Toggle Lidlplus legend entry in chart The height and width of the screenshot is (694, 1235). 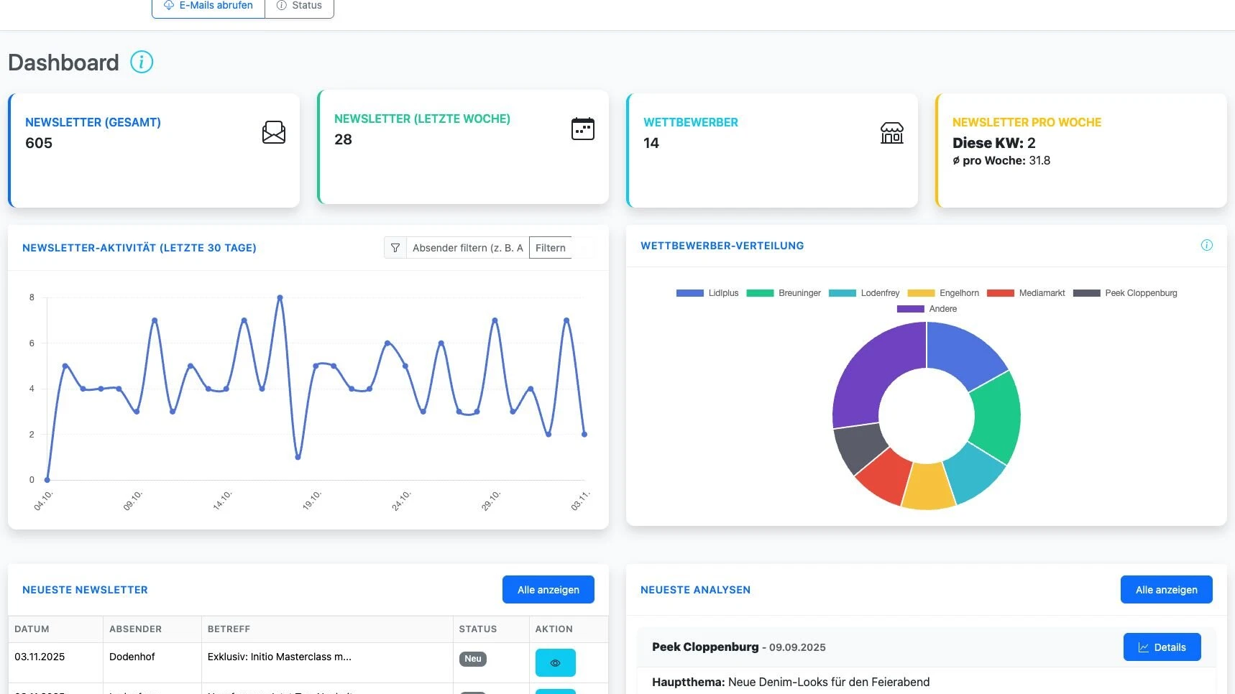coord(707,293)
